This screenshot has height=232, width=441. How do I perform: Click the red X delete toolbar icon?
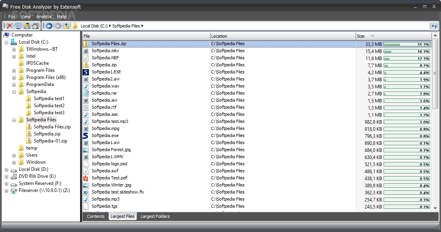point(10,26)
